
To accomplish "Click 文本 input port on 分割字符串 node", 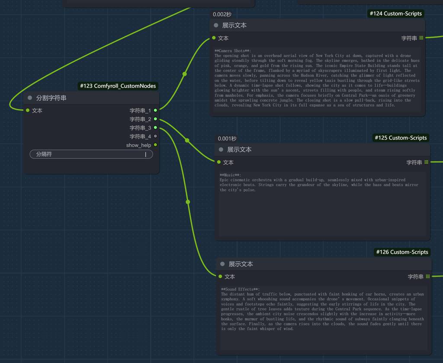I will click(28, 111).
